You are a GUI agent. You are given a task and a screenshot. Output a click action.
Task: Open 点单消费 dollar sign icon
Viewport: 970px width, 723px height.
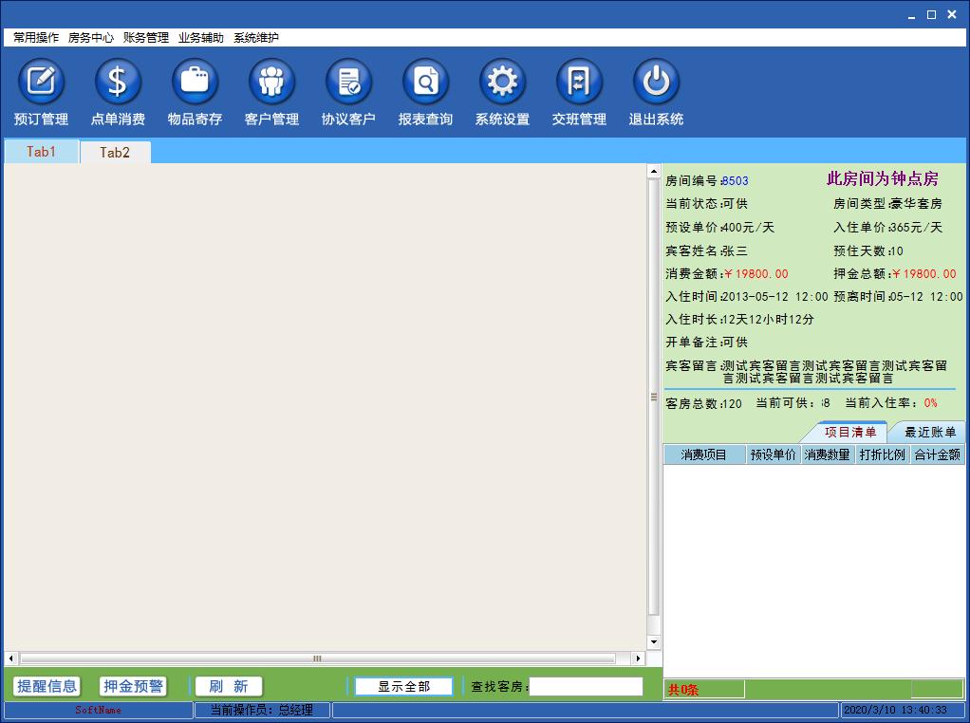point(118,82)
